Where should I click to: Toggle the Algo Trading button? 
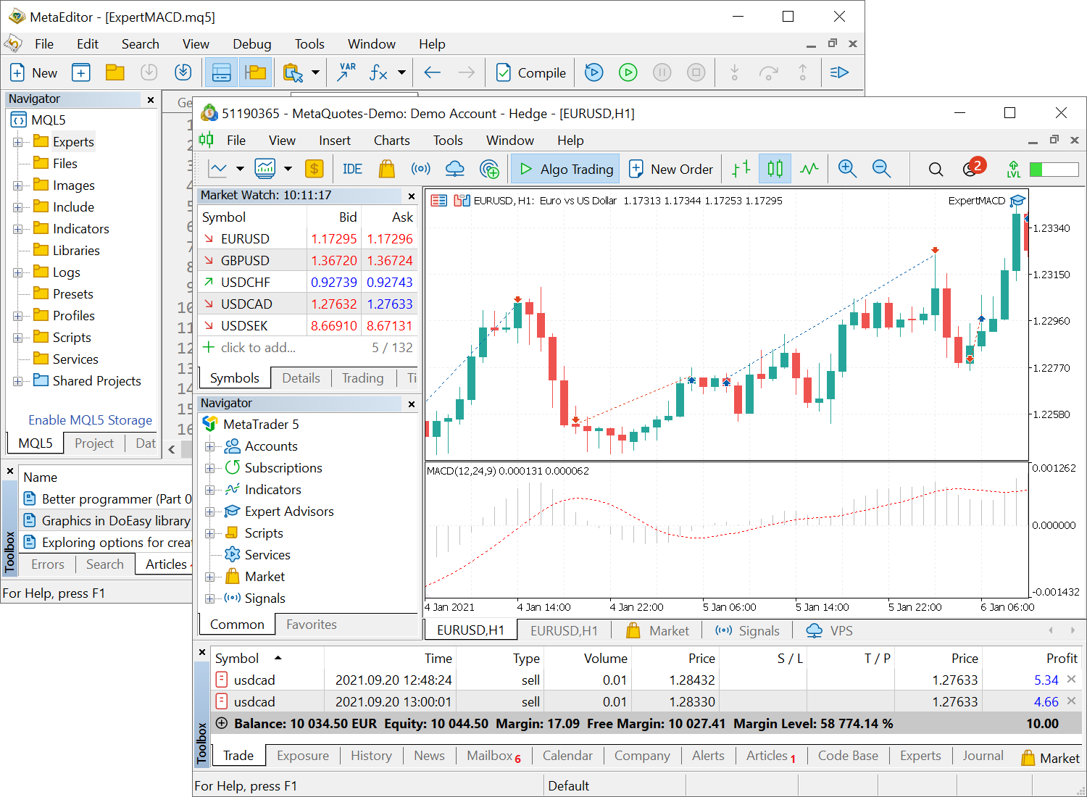[566, 169]
